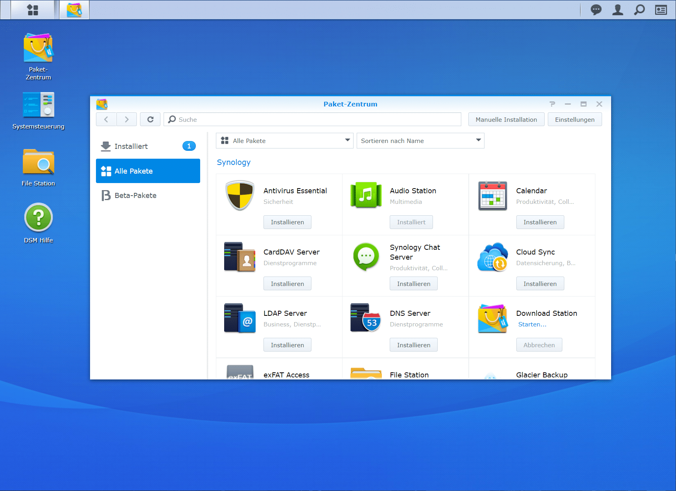Click the Antivirus Essential shield icon
This screenshot has width=676, height=491.
(239, 196)
